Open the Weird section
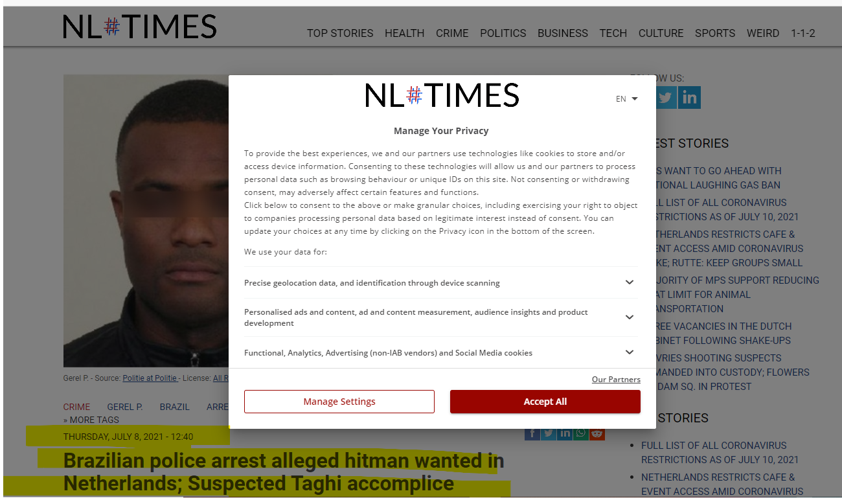Viewport: 842px width, 502px height. point(763,33)
